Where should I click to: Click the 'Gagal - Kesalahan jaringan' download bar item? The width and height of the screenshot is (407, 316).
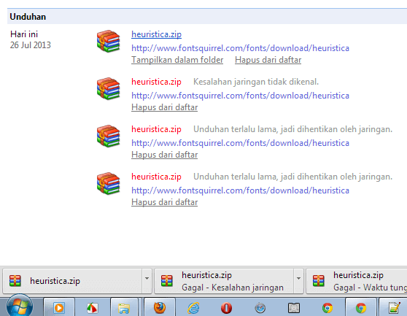click(x=224, y=281)
